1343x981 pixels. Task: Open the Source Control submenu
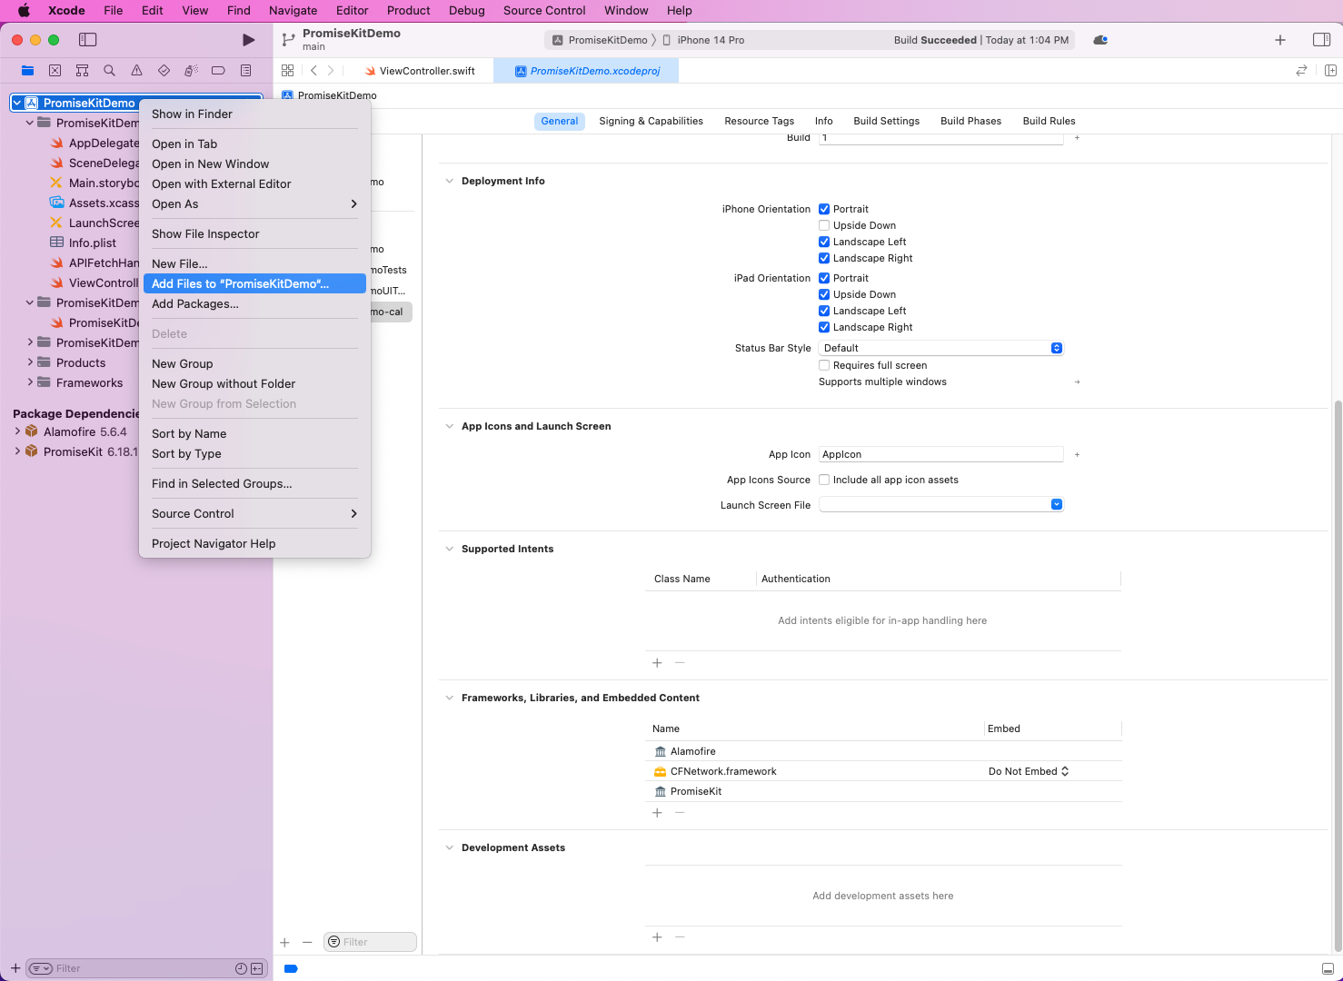pos(254,513)
